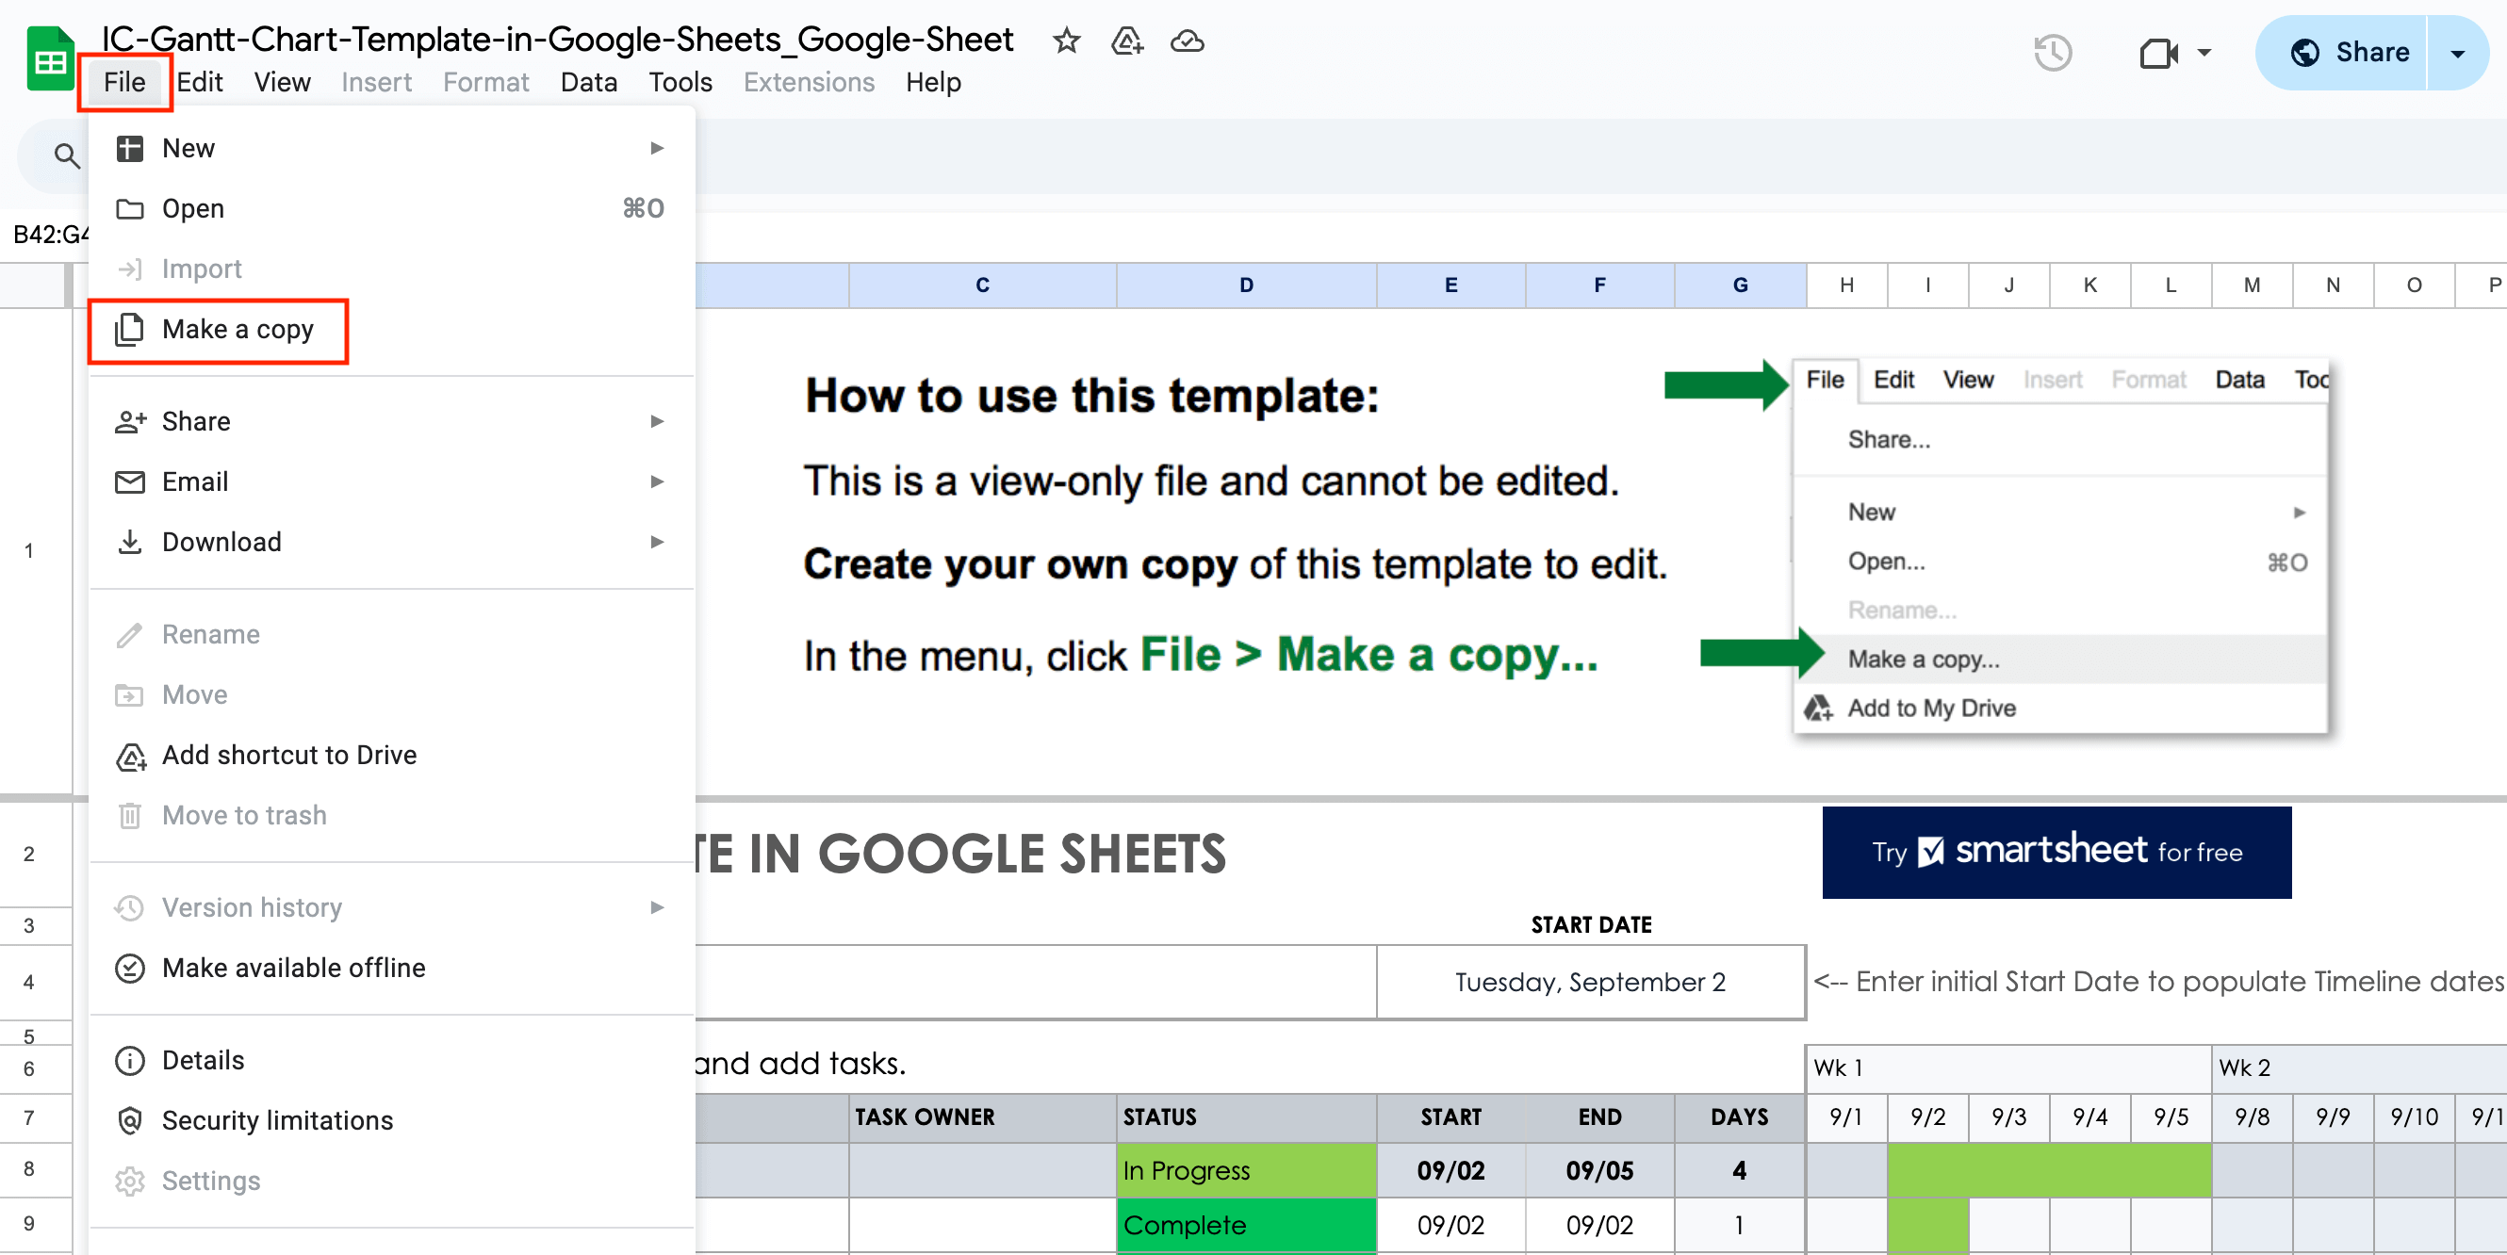Click the search magnifier icon in the toolbar
Viewport: 2507px width, 1255px height.
66,155
